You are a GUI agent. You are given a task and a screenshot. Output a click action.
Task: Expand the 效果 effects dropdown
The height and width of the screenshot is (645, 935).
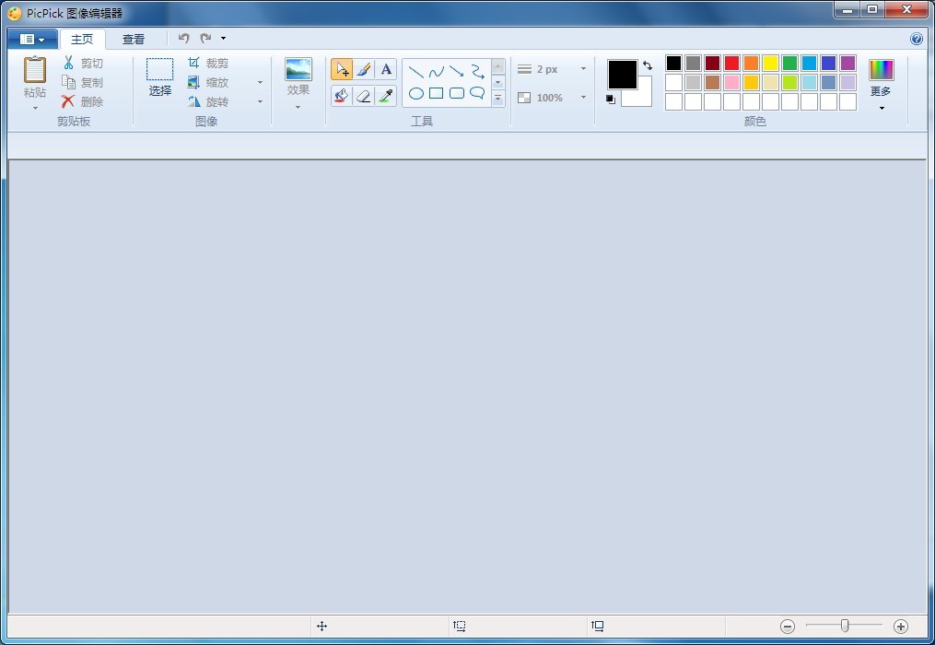[x=298, y=107]
